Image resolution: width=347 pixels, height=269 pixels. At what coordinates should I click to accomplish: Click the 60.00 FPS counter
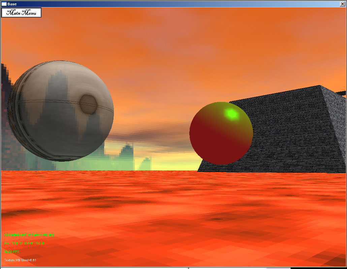coord(11,252)
